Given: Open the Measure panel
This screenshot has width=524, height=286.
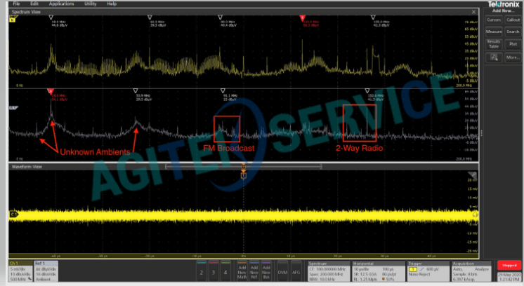Looking at the screenshot, I should (x=494, y=32).
